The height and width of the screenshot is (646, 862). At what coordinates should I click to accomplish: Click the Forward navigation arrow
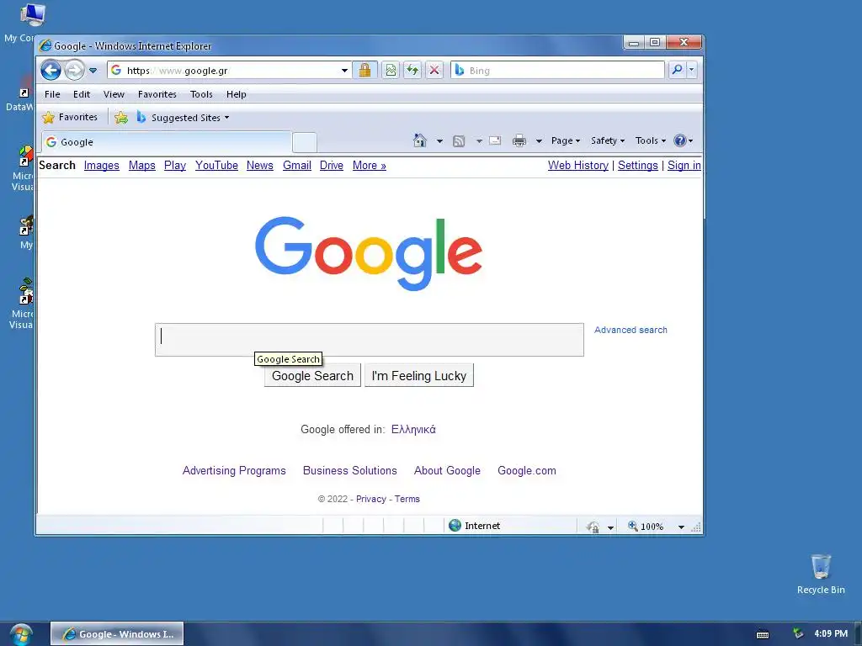click(74, 71)
